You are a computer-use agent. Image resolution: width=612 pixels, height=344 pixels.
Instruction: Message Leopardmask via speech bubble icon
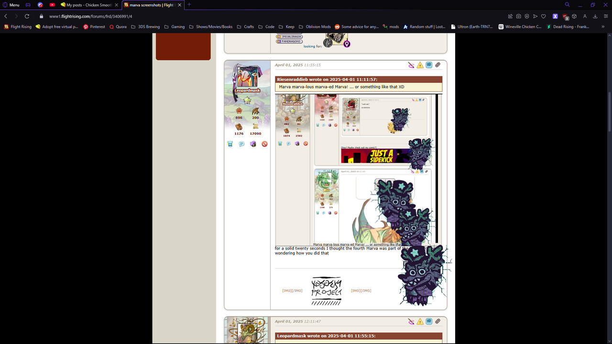[x=241, y=144]
